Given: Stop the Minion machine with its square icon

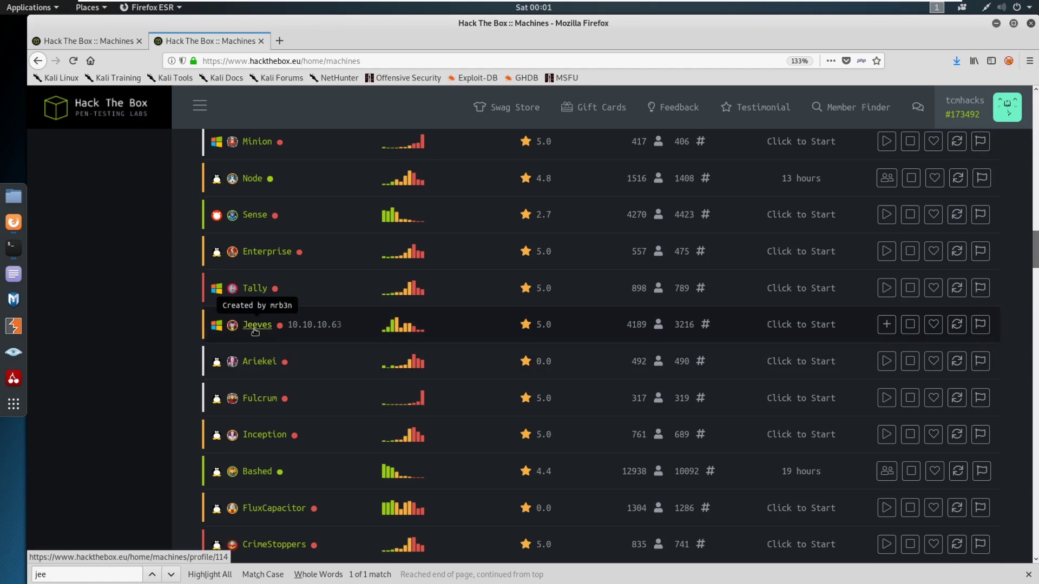Looking at the screenshot, I should pos(910,141).
